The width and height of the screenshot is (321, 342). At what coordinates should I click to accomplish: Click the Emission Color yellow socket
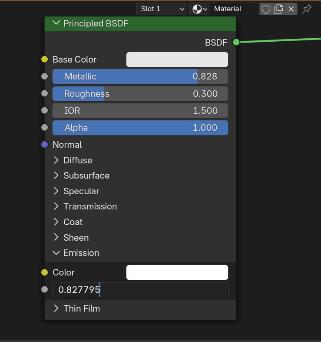44,272
